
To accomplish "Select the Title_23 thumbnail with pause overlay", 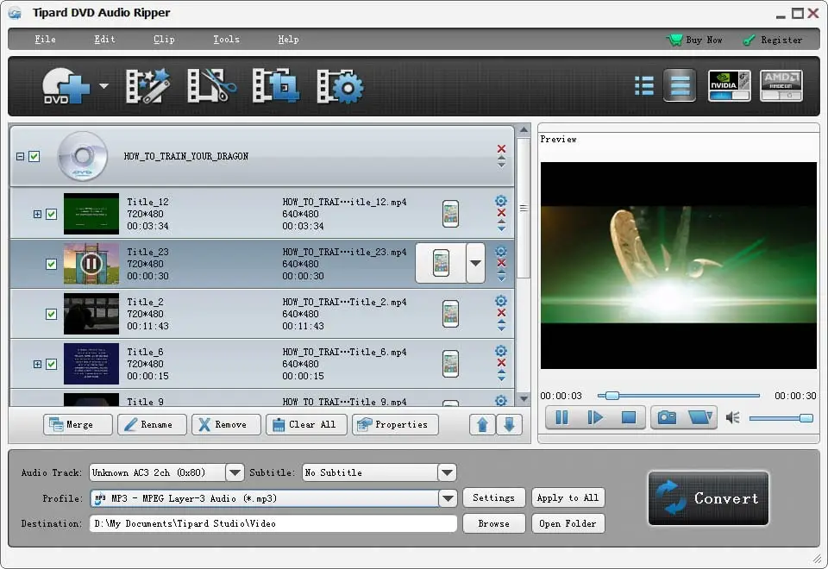I will click(x=91, y=264).
